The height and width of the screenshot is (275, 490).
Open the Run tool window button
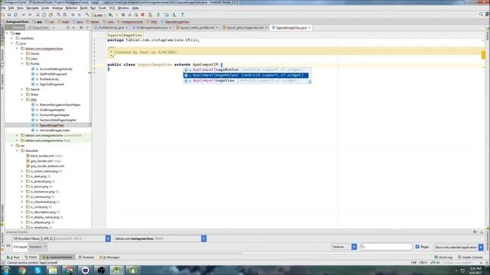click(x=13, y=257)
